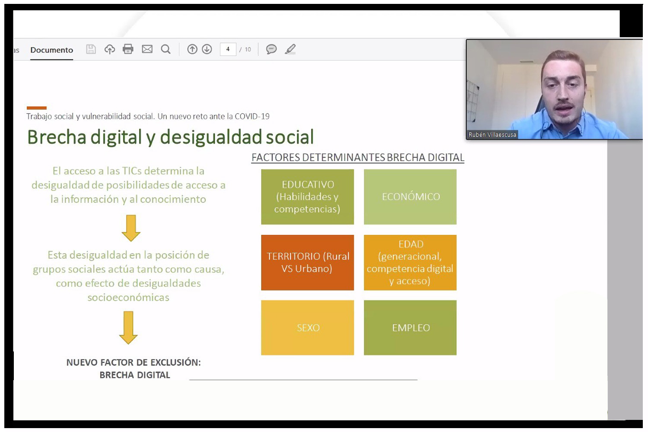Viewport: 648px width, 432px height.
Task: Click the page number input field
Action: point(228,49)
